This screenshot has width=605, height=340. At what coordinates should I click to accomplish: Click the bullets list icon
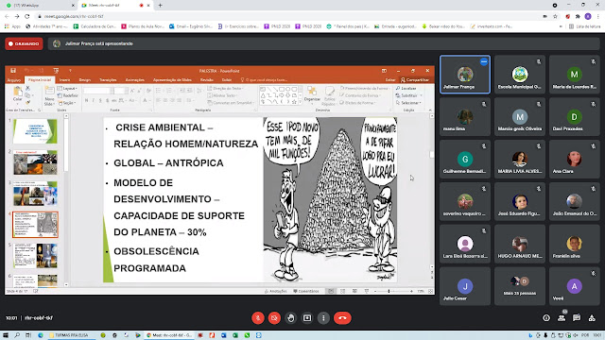[159, 91]
